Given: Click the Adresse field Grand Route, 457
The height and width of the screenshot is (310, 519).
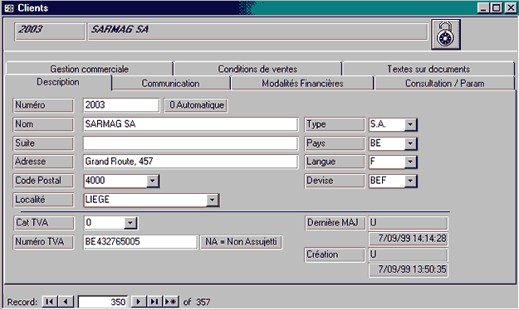Looking at the screenshot, I should point(191,162).
